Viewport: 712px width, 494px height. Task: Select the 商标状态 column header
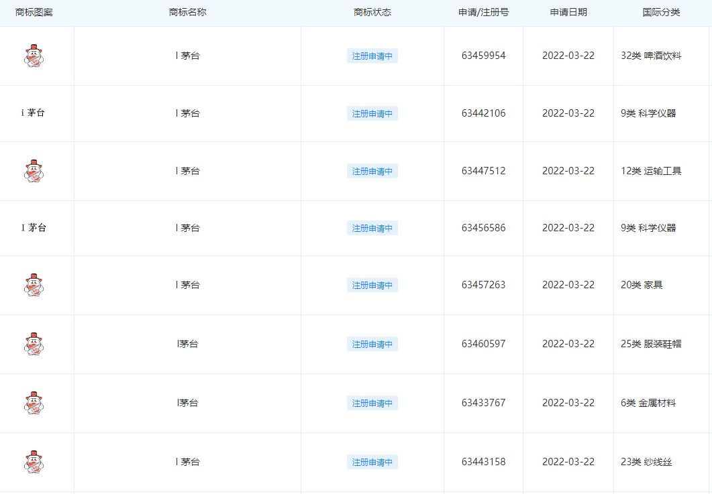coord(372,12)
